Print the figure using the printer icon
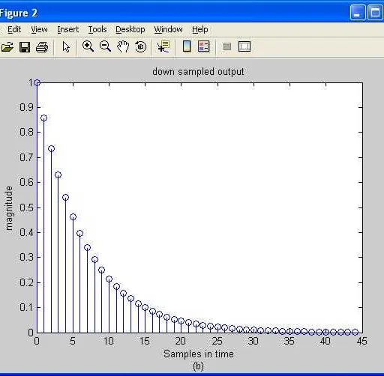 pyautogui.click(x=42, y=46)
